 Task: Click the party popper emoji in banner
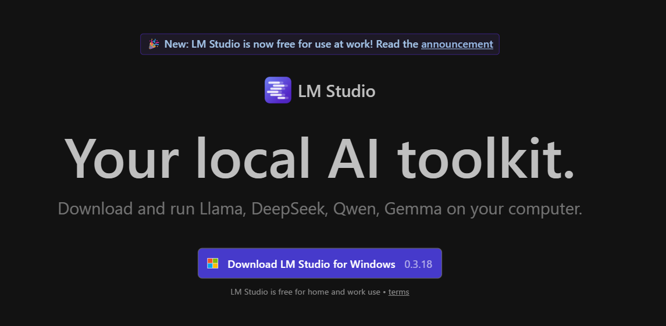(x=154, y=44)
